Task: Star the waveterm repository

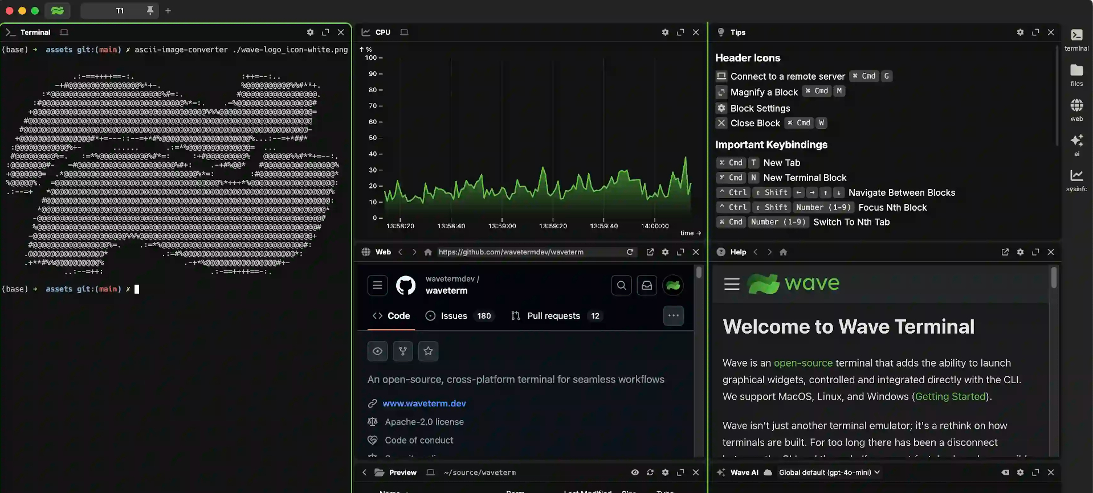Action: tap(429, 351)
